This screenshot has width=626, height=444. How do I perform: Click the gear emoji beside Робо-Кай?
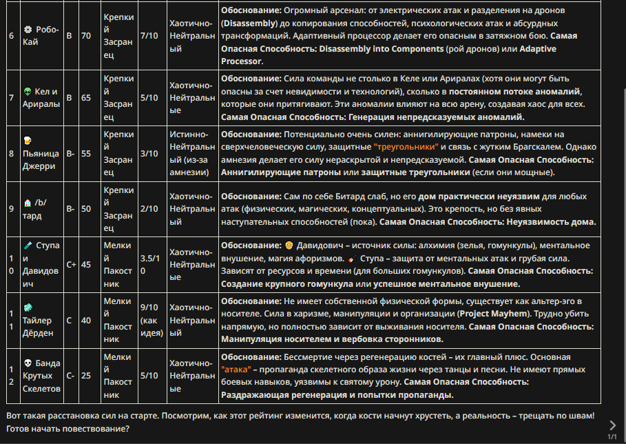(x=28, y=29)
